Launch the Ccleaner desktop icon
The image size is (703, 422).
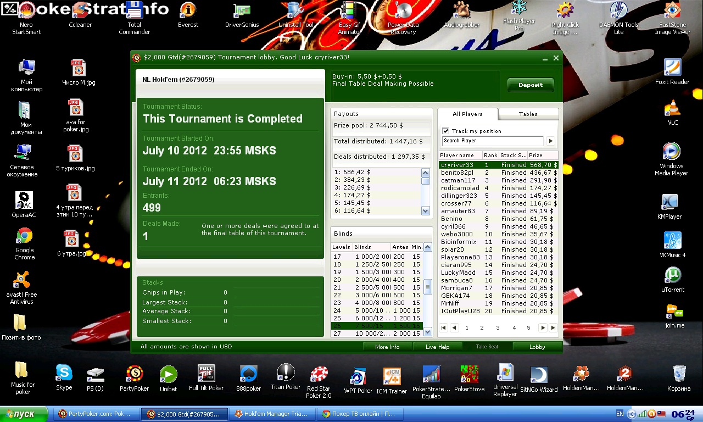(80, 15)
